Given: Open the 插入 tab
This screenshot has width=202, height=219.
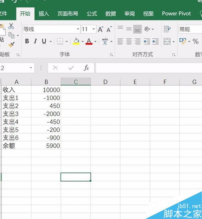Looking at the screenshot, I should tap(44, 14).
